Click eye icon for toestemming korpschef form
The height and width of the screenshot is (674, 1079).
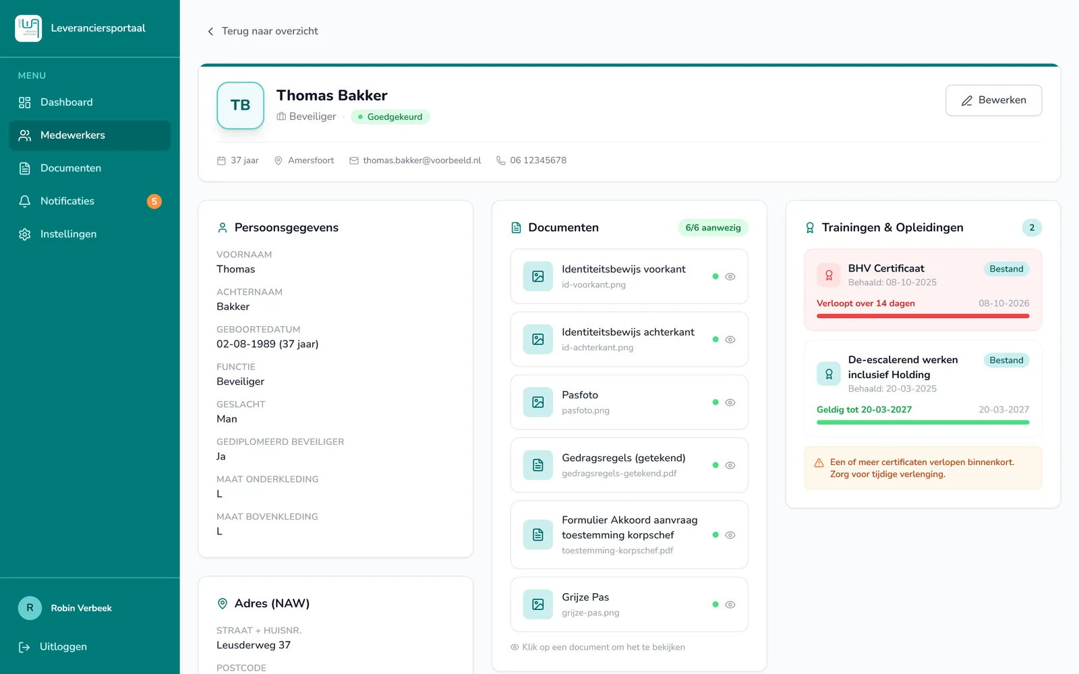tap(730, 535)
